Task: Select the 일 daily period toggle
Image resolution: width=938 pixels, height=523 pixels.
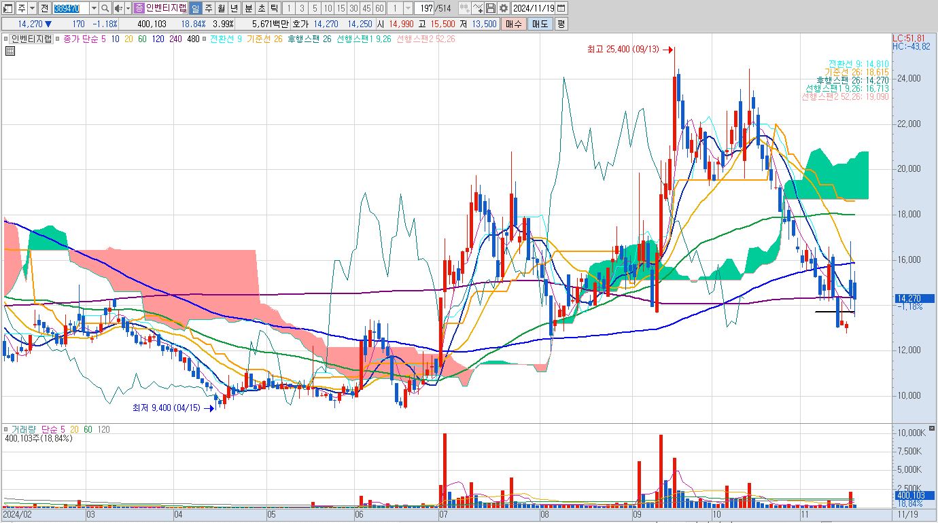Action: pyautogui.click(x=195, y=8)
